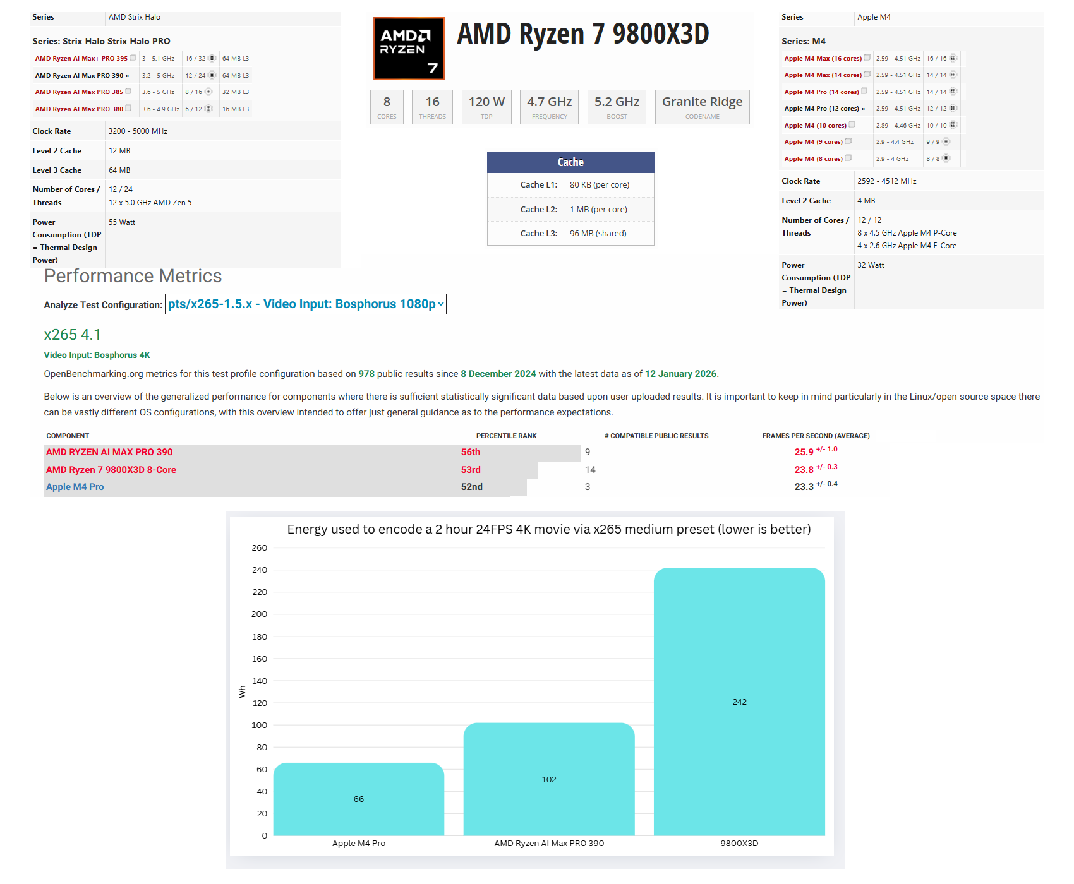Click the '2.89 - 4.46 GHz' frequency cell

pyautogui.click(x=898, y=126)
